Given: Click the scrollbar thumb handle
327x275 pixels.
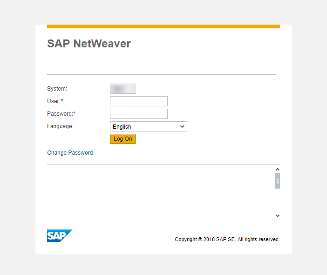Looking at the screenshot, I should pyautogui.click(x=277, y=181).
